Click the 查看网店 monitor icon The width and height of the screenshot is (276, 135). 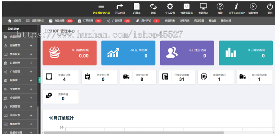tap(203, 7)
